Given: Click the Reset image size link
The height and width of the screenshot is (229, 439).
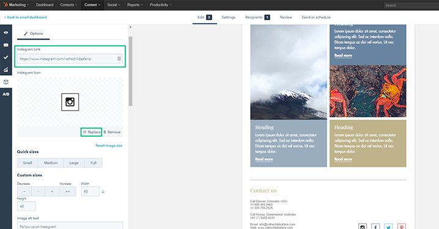Looking at the screenshot, I should pos(109,145).
